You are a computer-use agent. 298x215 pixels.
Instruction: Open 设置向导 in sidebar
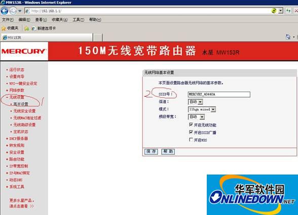[17, 76]
